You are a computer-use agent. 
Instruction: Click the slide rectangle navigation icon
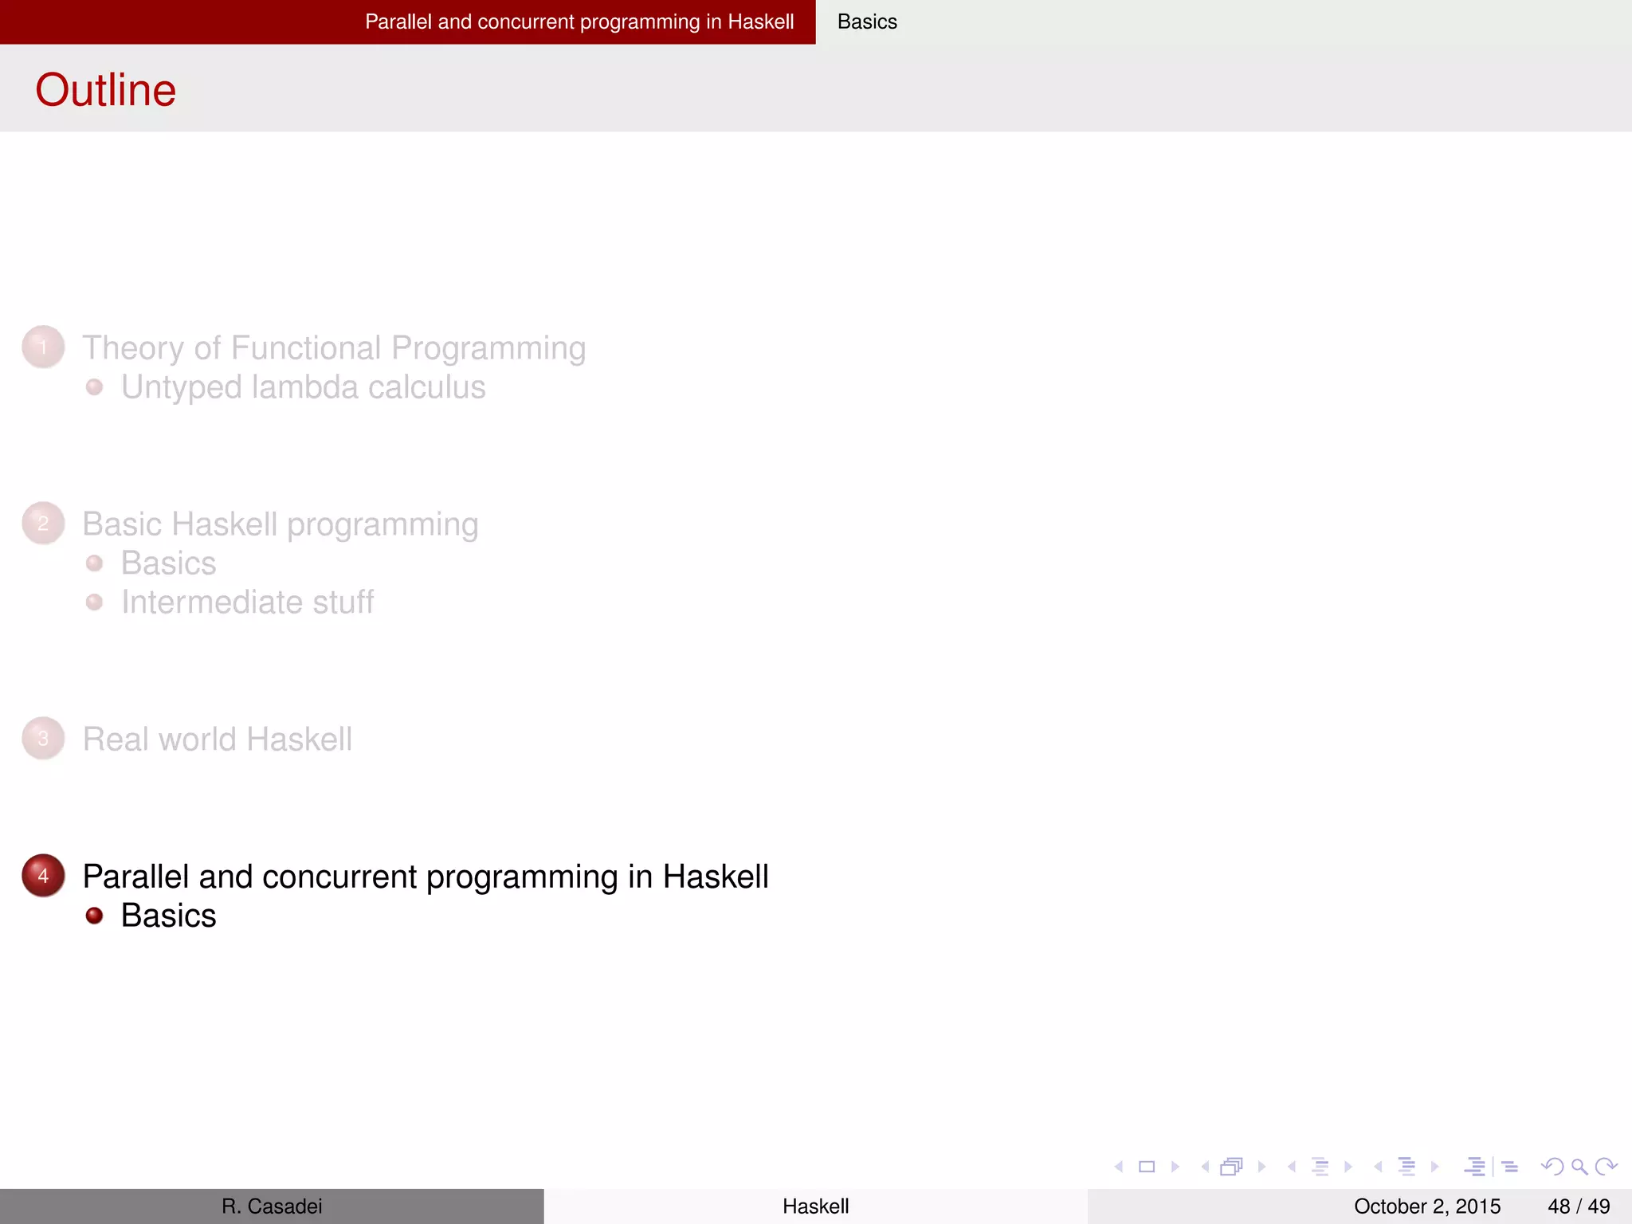click(1147, 1167)
